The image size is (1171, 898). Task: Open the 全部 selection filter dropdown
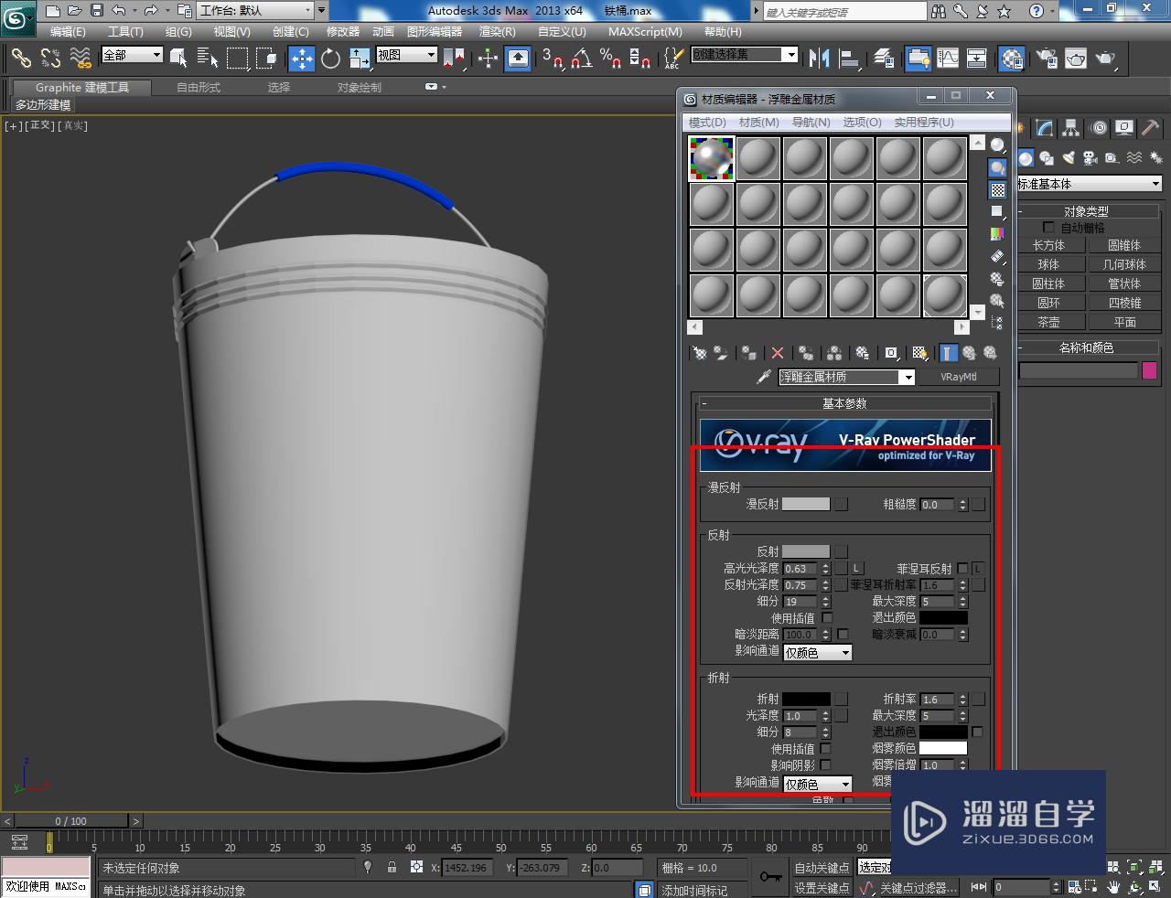click(x=132, y=55)
